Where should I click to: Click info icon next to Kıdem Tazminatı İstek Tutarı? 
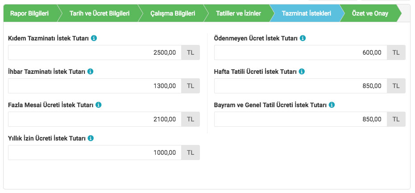(x=94, y=38)
